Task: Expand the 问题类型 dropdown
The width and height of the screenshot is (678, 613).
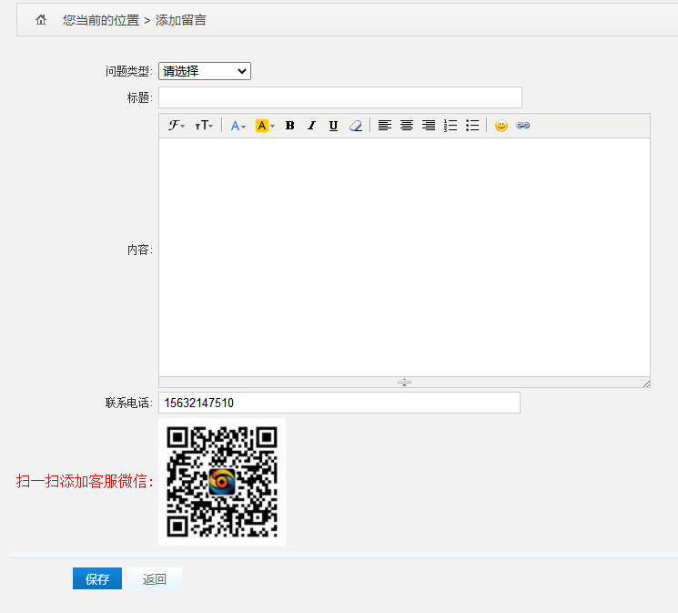Action: 204,71
